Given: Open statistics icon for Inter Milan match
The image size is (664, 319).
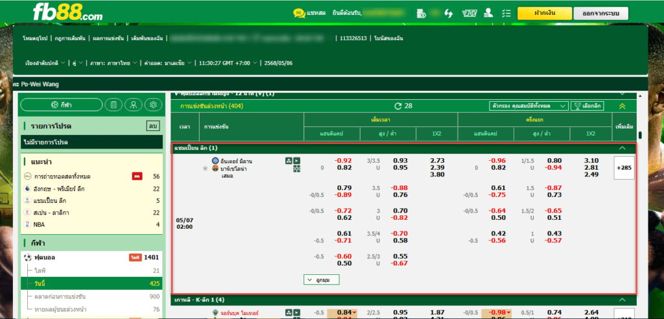Looking at the screenshot, I should (289, 161).
